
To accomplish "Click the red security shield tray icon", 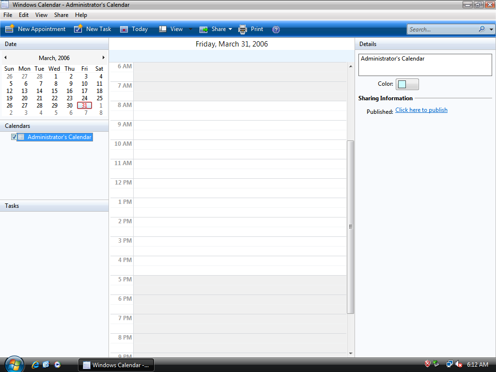I will 427,364.
